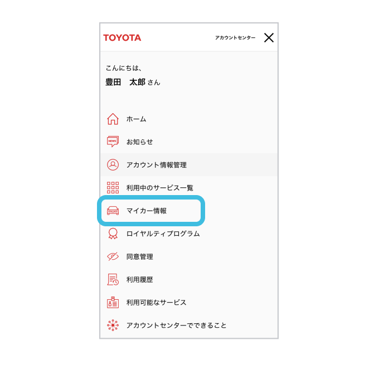
Task: Open お知らせ notifications
Action: [x=139, y=142]
